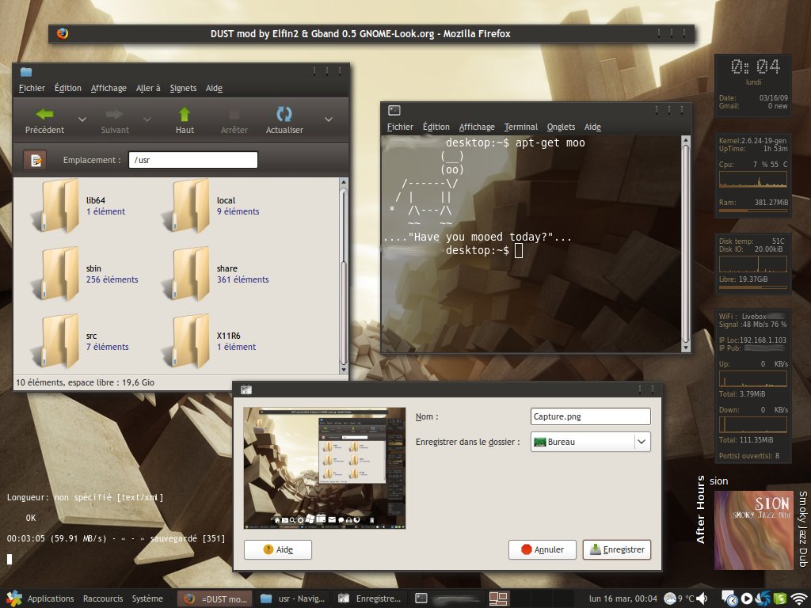Switch to Enregistre... taskbar button
Screen dimensions: 811x608
(x=369, y=598)
